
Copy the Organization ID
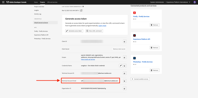125,89
